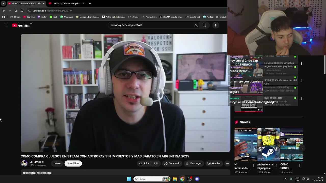
Task: Open the OBS taskbar icon with red dot
Action: pyautogui.click(x=189, y=179)
